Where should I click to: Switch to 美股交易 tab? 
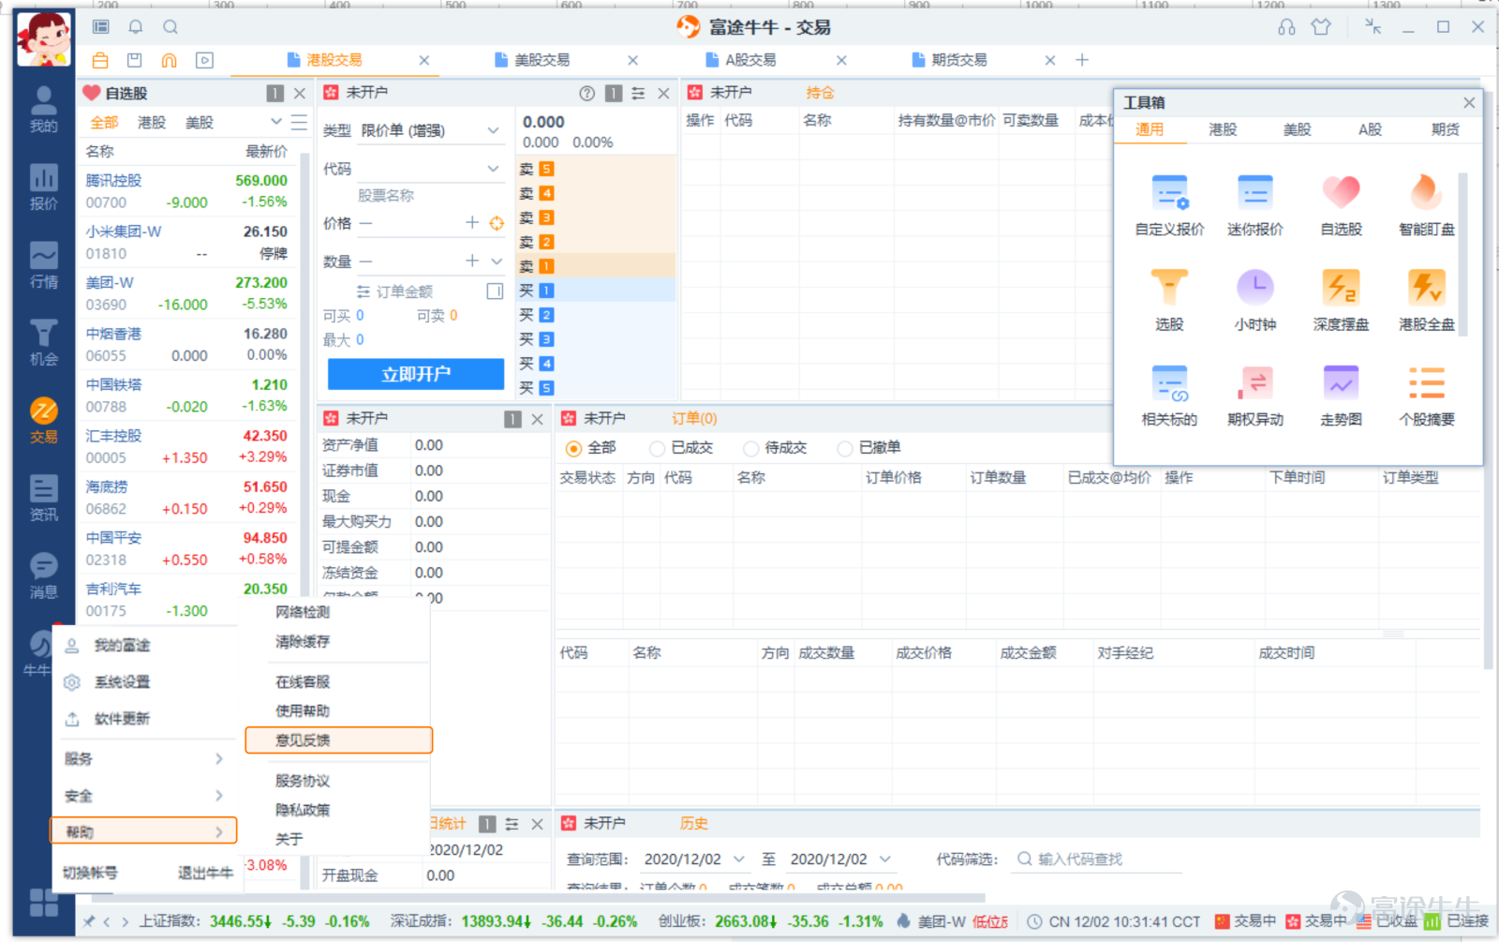click(x=542, y=60)
